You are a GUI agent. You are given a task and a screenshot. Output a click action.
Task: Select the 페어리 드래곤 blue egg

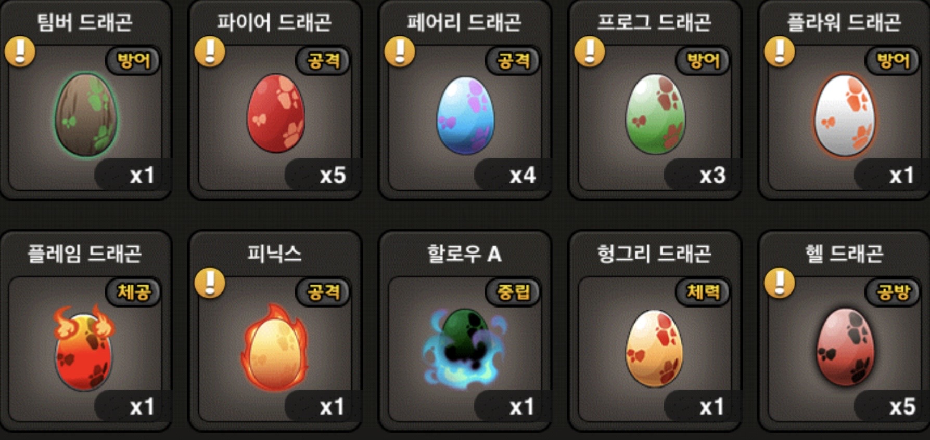[465, 115]
